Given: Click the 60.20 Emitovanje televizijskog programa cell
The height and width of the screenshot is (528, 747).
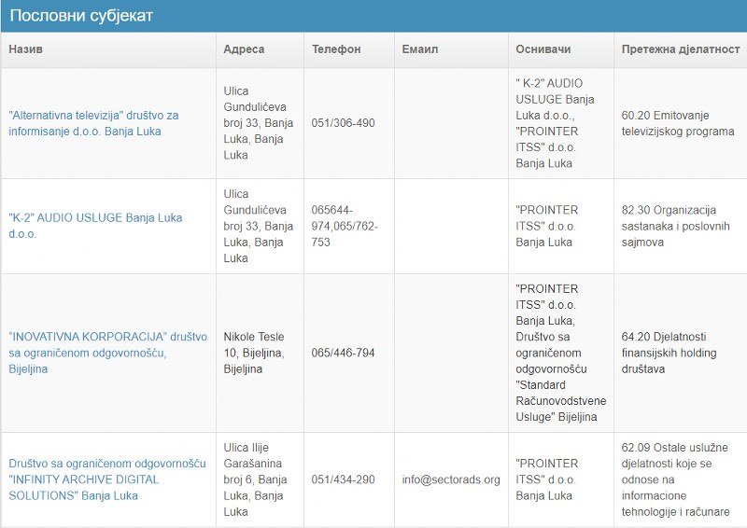Looking at the screenshot, I should pyautogui.click(x=678, y=123).
